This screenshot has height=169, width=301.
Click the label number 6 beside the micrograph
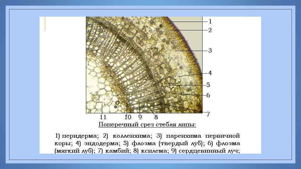tap(208, 95)
